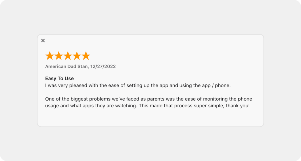Screen dimensions: 301x161
Task: Click the first orange rating star
Action: pyautogui.click(x=49, y=56)
